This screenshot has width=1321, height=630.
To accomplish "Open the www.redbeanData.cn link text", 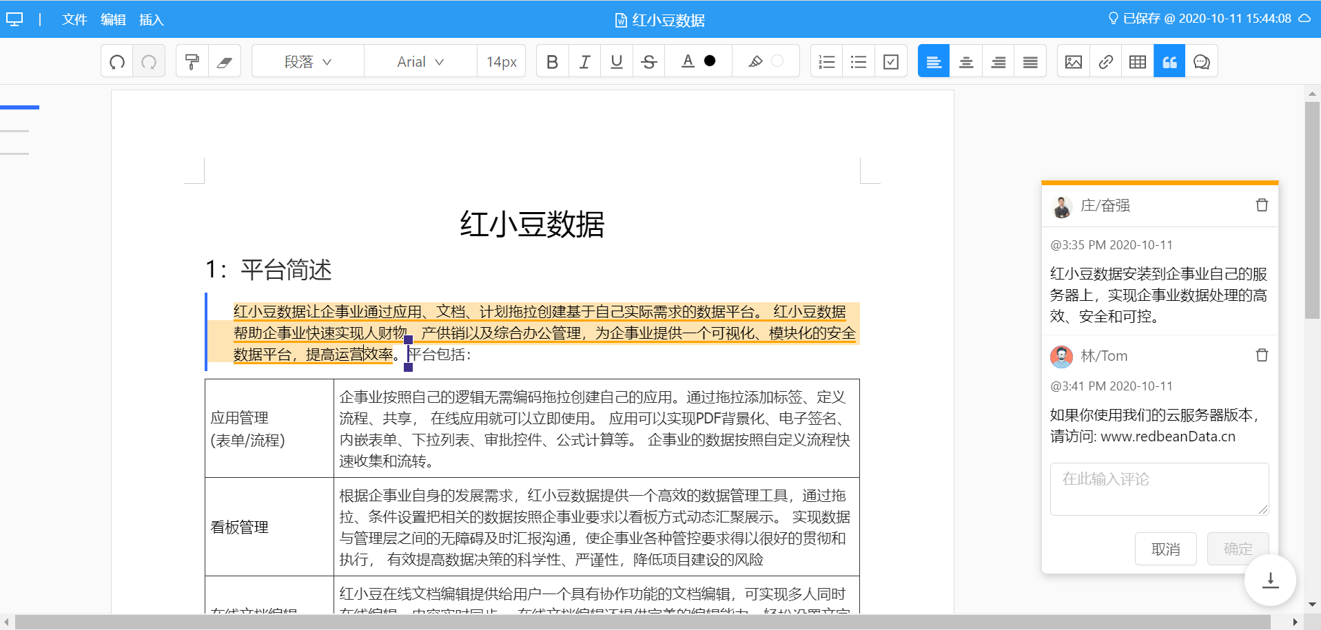I will coord(1168,437).
